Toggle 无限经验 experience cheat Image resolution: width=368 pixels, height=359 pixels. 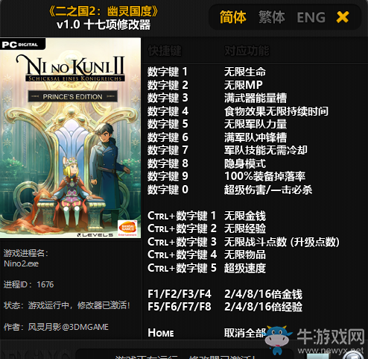(245, 228)
